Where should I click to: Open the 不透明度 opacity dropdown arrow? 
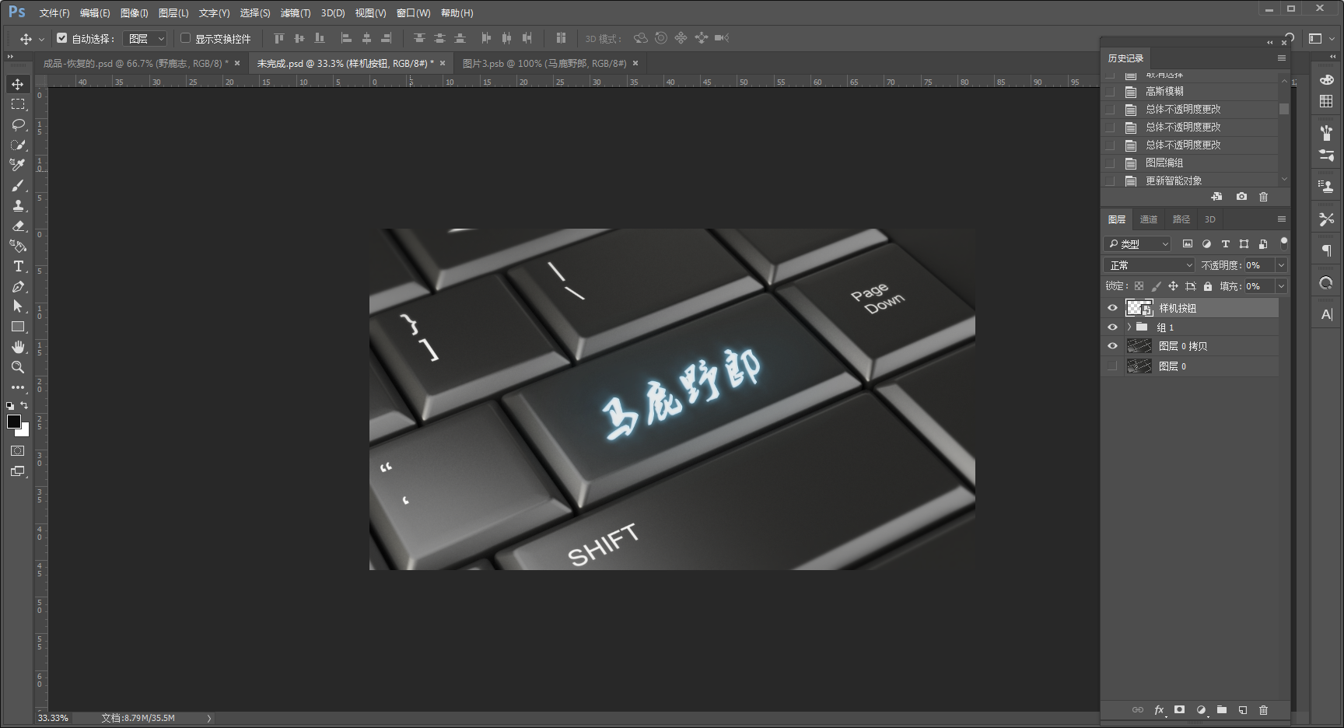coord(1281,265)
